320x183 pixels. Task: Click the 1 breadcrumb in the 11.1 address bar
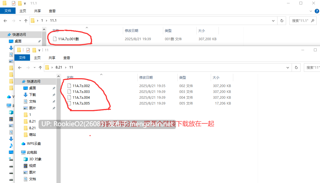(42, 21)
